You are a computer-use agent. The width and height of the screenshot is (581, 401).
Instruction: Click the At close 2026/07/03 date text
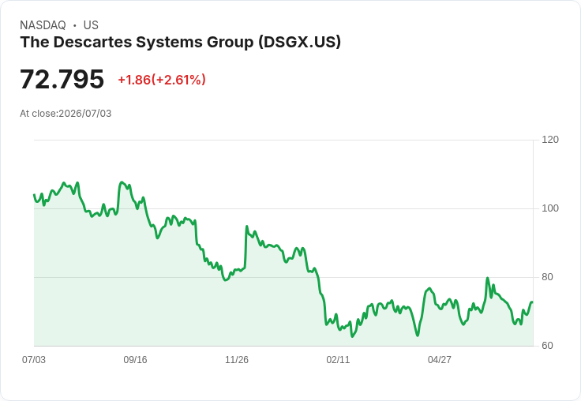pos(66,114)
